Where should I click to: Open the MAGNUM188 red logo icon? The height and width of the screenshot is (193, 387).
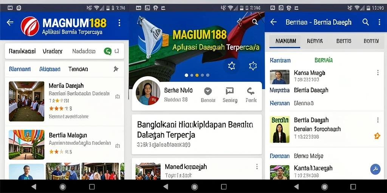coord(30,26)
